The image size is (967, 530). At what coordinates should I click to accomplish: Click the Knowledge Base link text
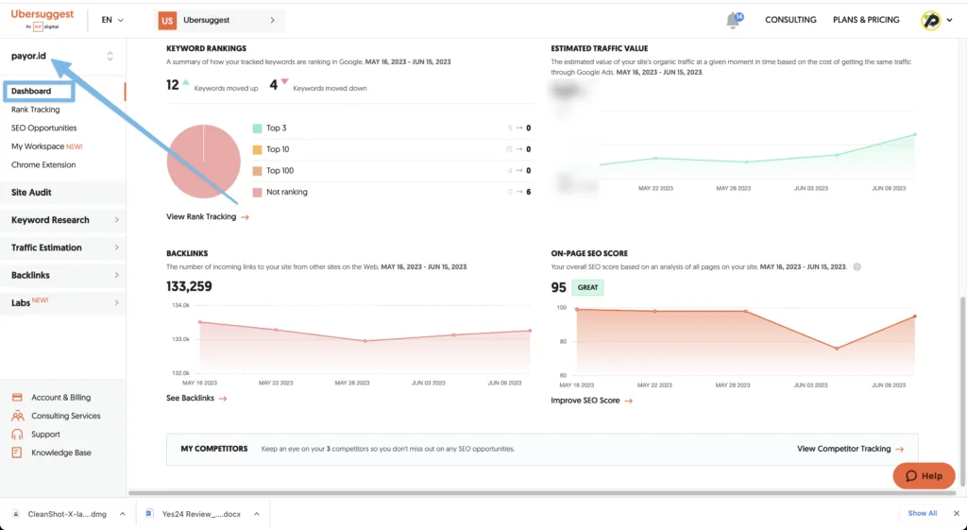tap(61, 453)
